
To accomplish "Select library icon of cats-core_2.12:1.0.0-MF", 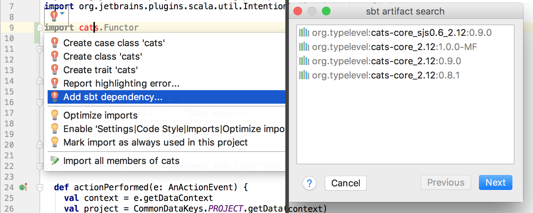I will click(x=304, y=47).
